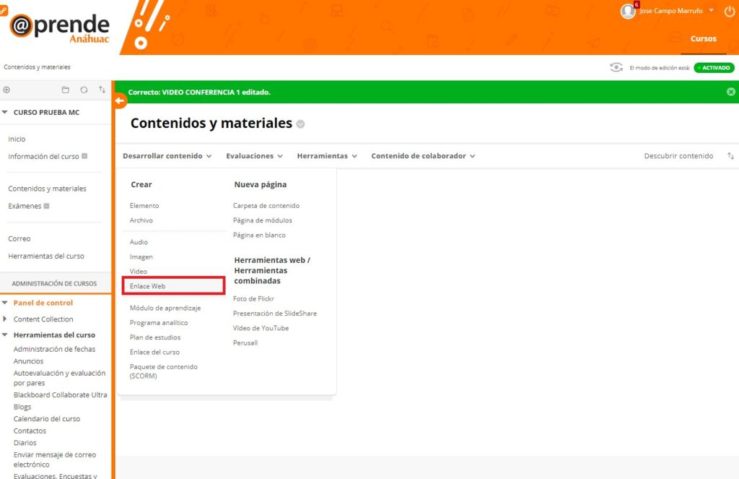Expand the Content Collection tree item
The image size is (739, 479).
tap(6, 319)
